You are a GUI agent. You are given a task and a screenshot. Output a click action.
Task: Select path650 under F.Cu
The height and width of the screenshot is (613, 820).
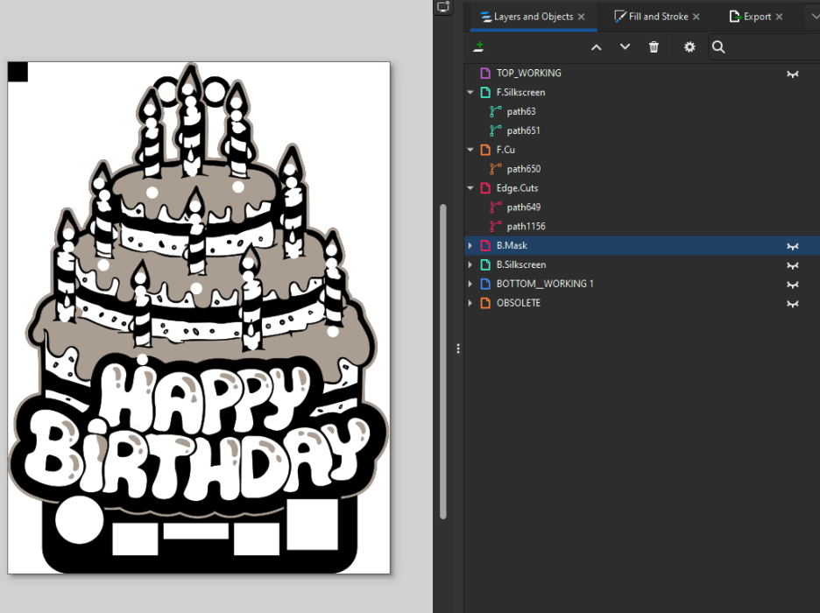(x=523, y=169)
